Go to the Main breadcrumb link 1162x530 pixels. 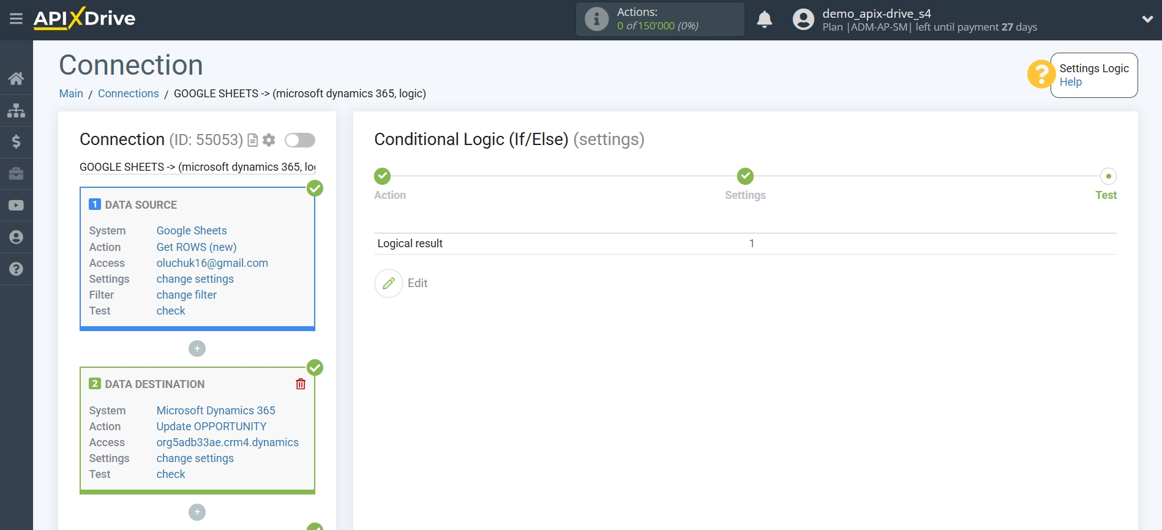click(71, 94)
